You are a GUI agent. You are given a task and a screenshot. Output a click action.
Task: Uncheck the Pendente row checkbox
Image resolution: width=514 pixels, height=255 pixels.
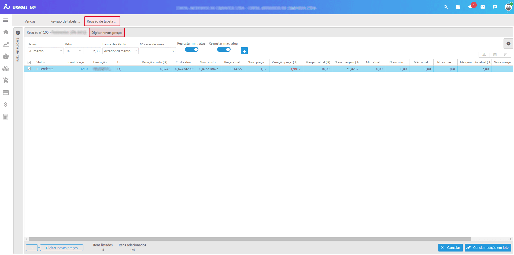[29, 69]
